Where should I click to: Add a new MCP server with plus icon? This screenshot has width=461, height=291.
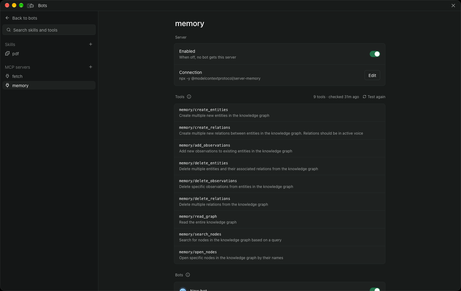pos(91,67)
